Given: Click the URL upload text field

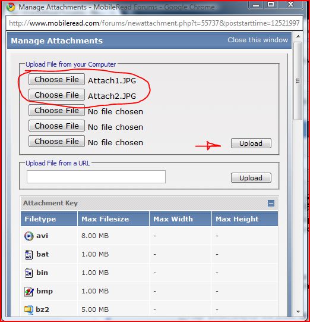Looking at the screenshot, I should click(x=96, y=177).
